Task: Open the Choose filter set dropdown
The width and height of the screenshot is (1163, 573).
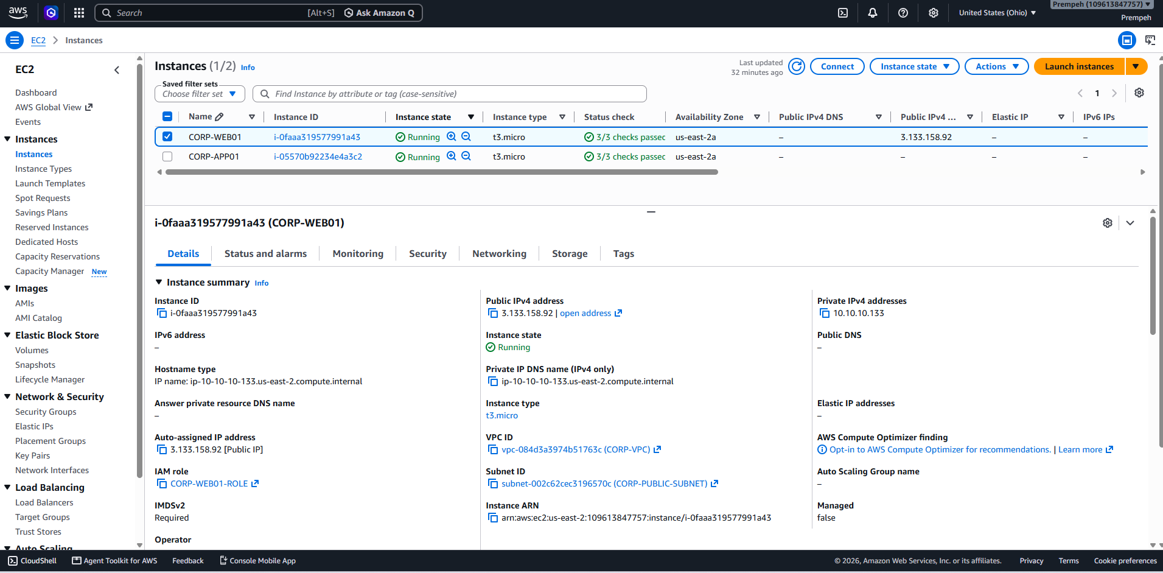Action: point(200,94)
